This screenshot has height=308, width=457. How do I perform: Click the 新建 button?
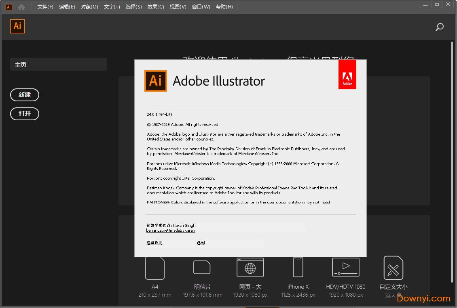click(25, 95)
